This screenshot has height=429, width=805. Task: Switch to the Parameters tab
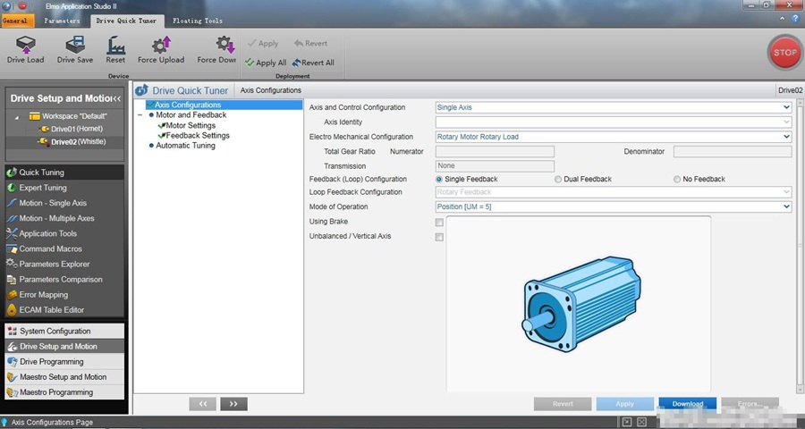point(63,21)
